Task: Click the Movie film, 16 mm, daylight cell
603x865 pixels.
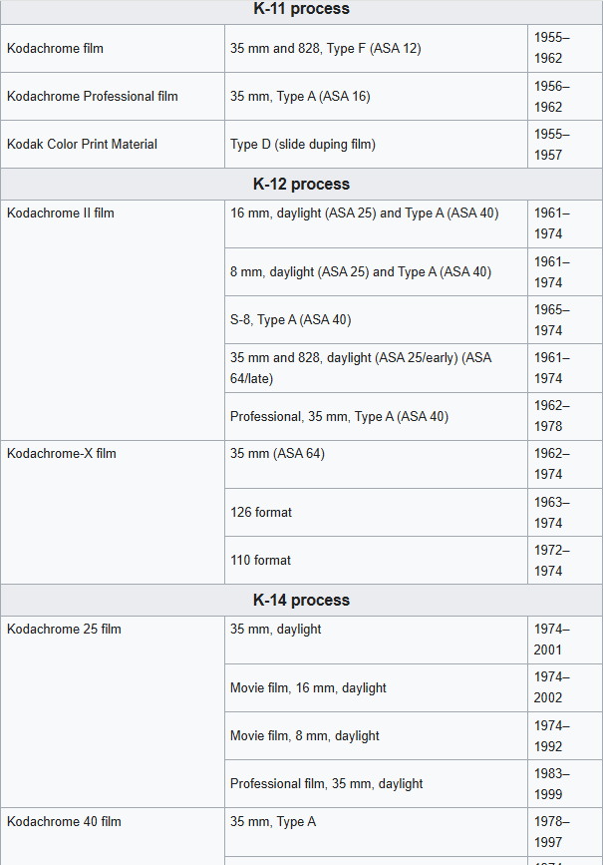Action: [308, 688]
